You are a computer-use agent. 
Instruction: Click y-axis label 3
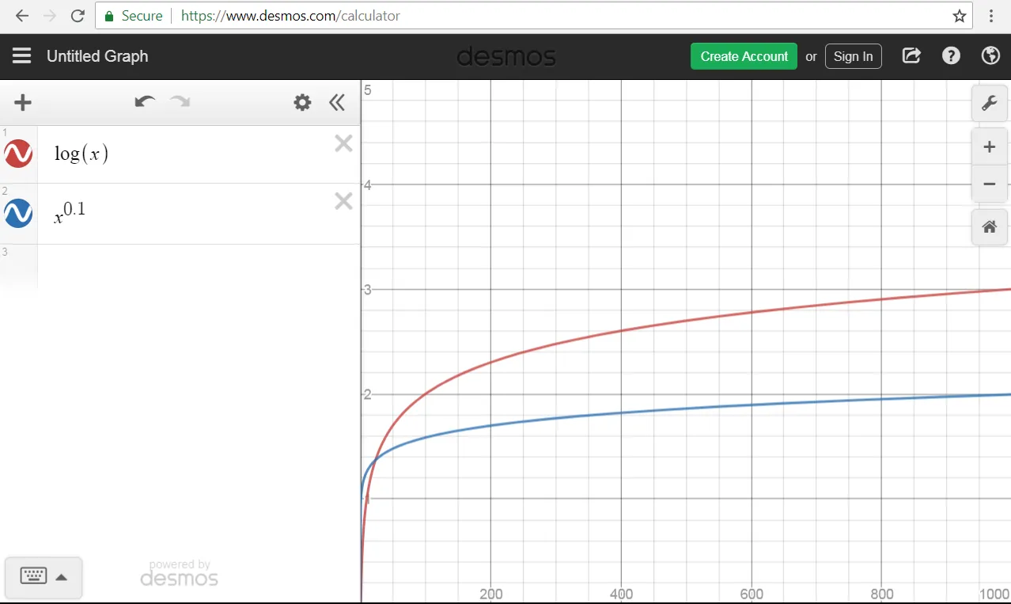point(367,290)
